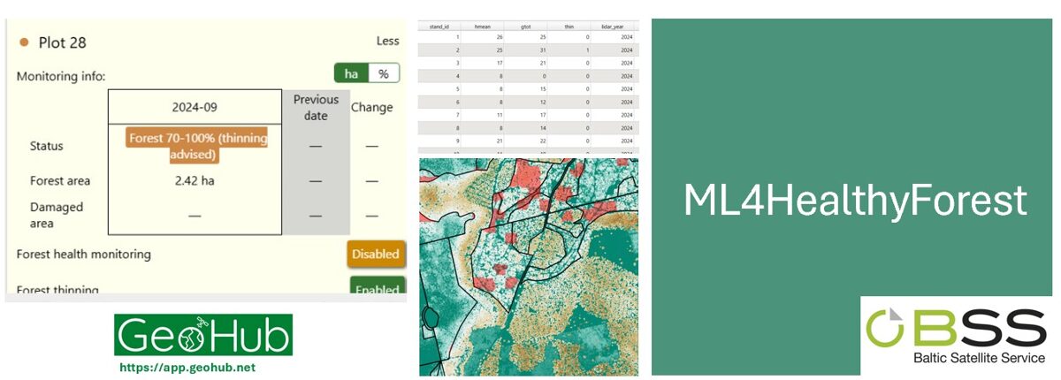Select the first row of the stand table
The width and height of the screenshot is (1061, 380).
click(529, 38)
